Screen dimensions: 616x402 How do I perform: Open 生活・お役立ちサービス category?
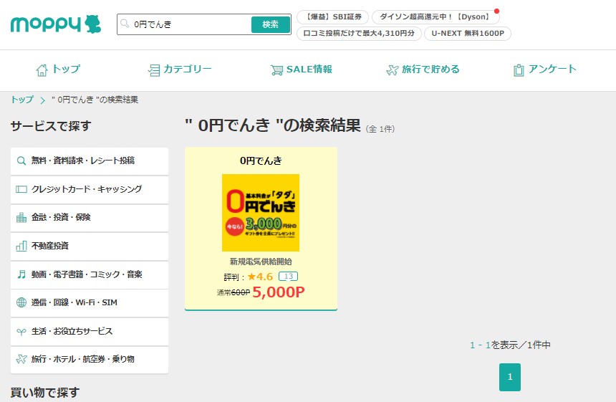pyautogui.click(x=90, y=332)
